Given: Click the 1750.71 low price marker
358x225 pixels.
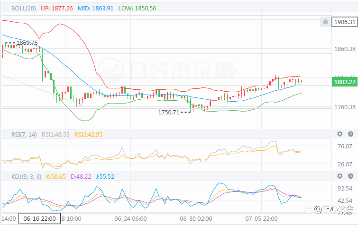Looking at the screenshot, I should pos(169,112).
